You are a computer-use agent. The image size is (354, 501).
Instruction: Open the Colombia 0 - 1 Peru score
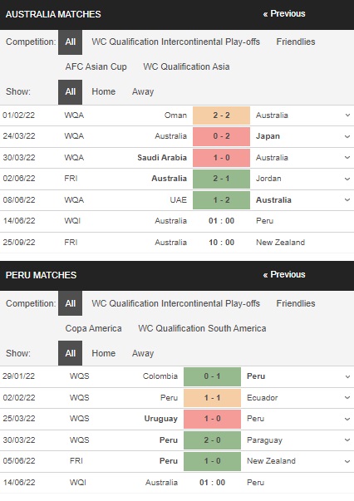(212, 376)
